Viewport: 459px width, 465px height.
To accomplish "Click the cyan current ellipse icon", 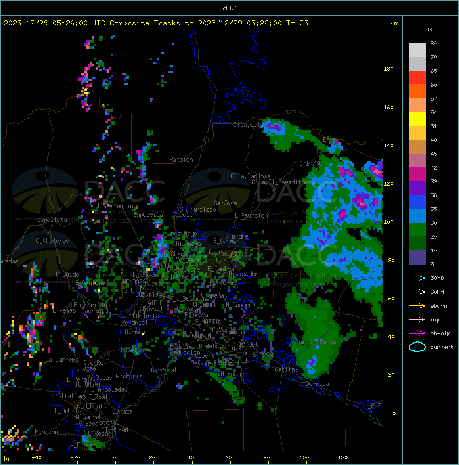I will (417, 347).
